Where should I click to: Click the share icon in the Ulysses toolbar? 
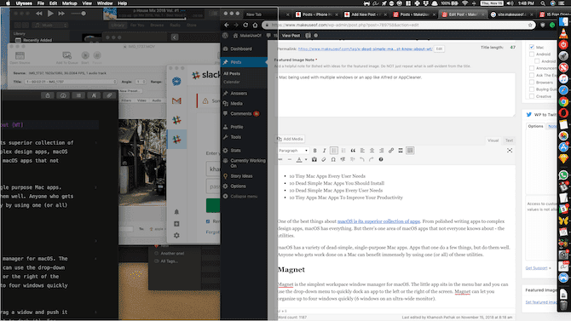click(48, 95)
